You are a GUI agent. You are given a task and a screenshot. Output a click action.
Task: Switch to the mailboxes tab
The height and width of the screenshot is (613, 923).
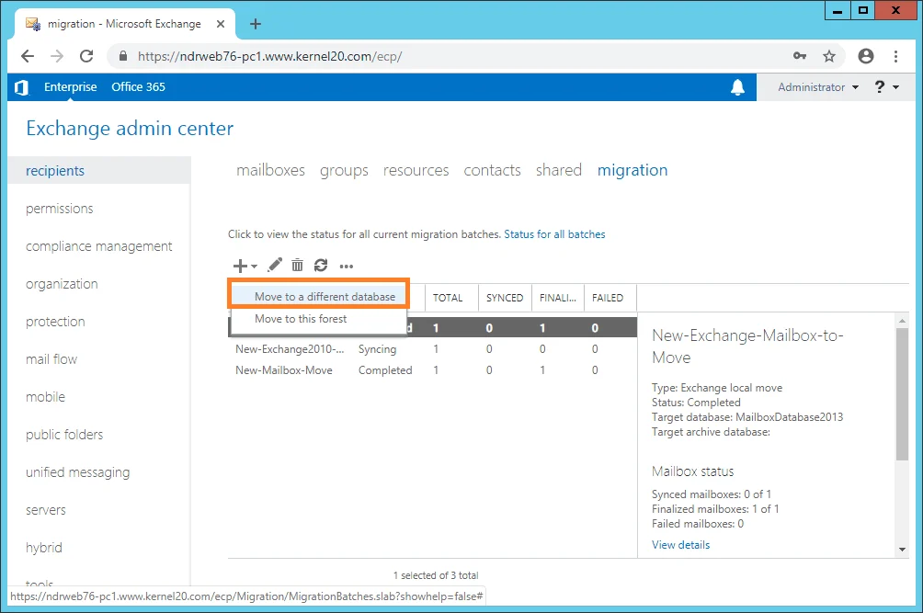pyautogui.click(x=270, y=170)
